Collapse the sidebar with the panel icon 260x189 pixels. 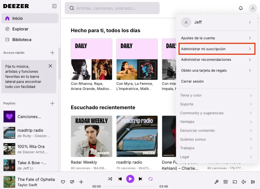coord(54,6)
